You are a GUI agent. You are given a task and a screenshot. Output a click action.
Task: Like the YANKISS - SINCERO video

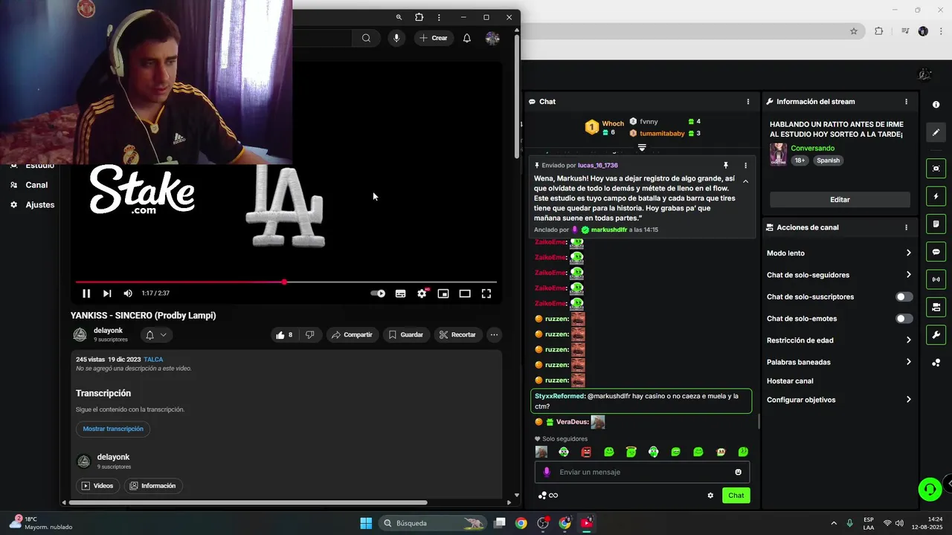pos(284,335)
